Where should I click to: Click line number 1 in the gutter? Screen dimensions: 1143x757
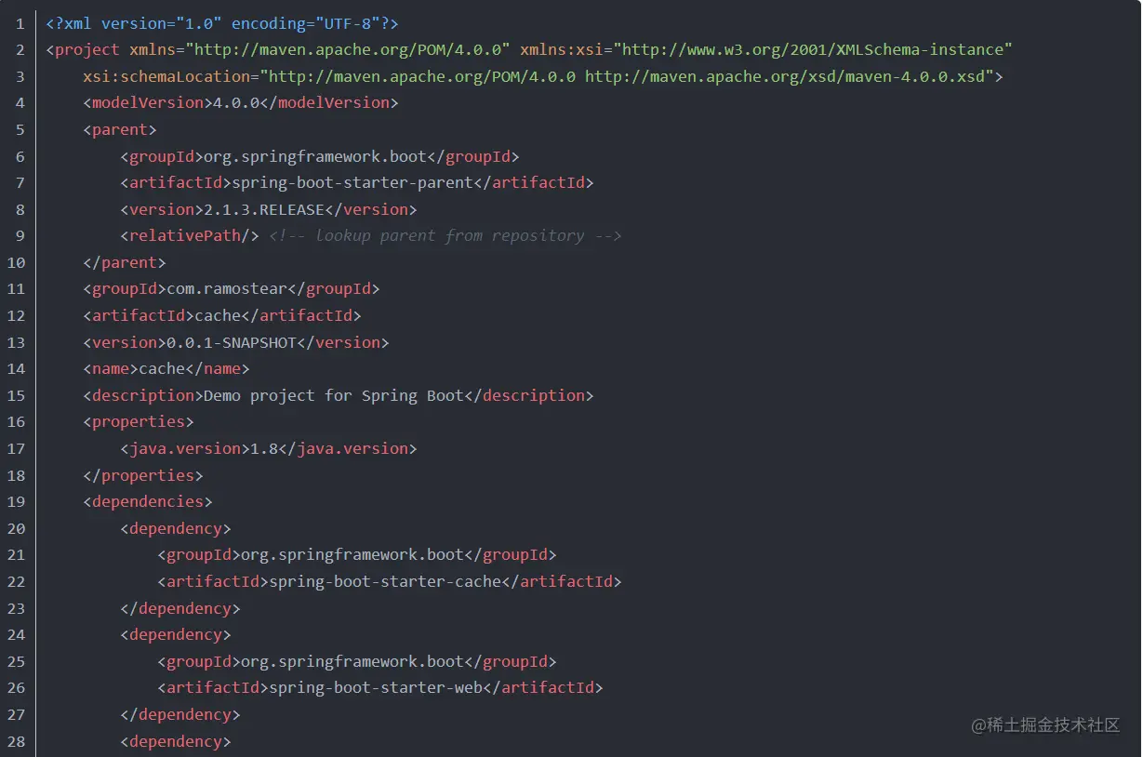tap(20, 23)
